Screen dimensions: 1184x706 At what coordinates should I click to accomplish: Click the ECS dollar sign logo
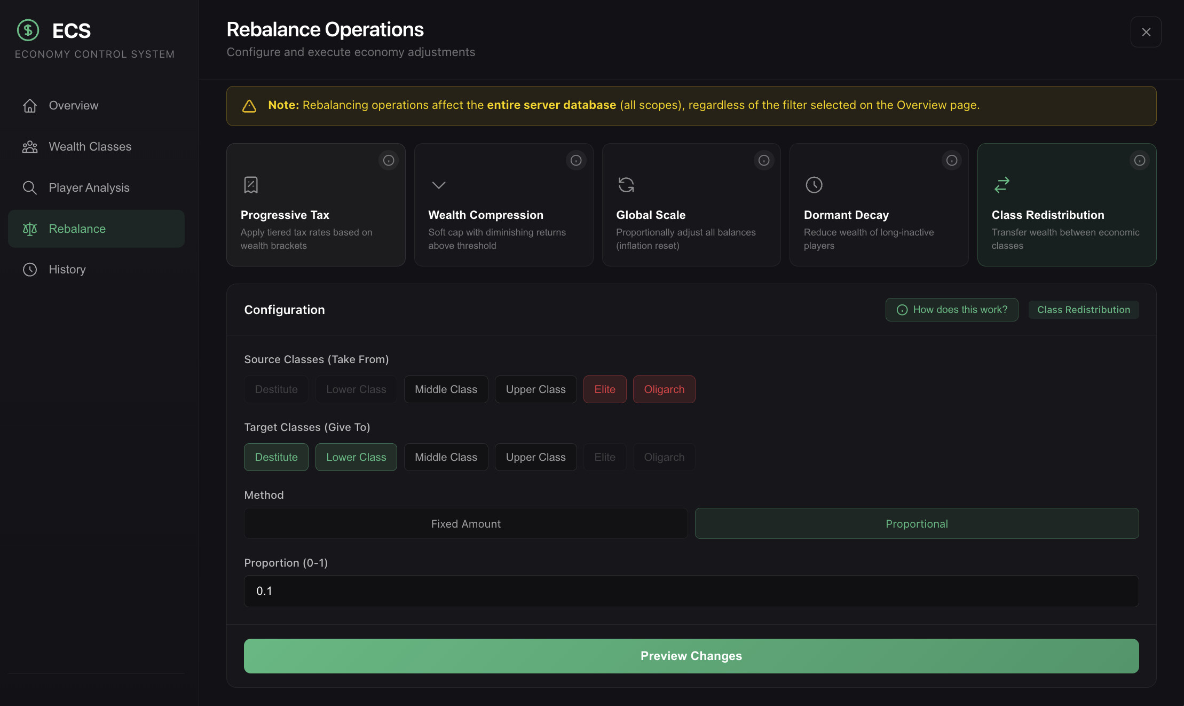(x=28, y=30)
